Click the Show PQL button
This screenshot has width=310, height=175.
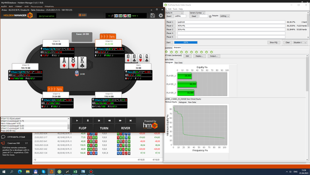274,43
